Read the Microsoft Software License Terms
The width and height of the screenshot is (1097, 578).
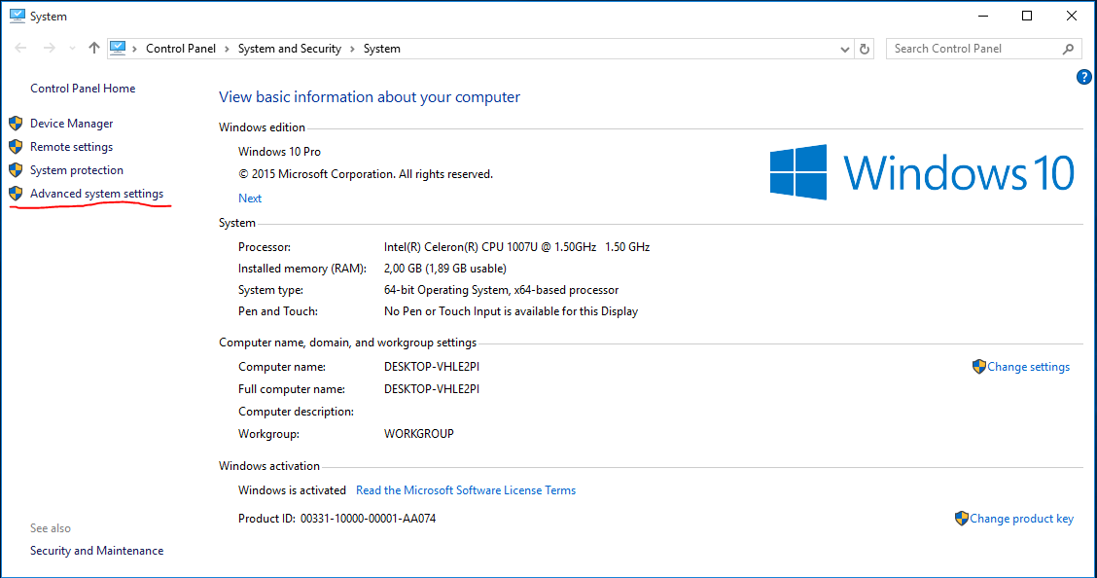466,489
